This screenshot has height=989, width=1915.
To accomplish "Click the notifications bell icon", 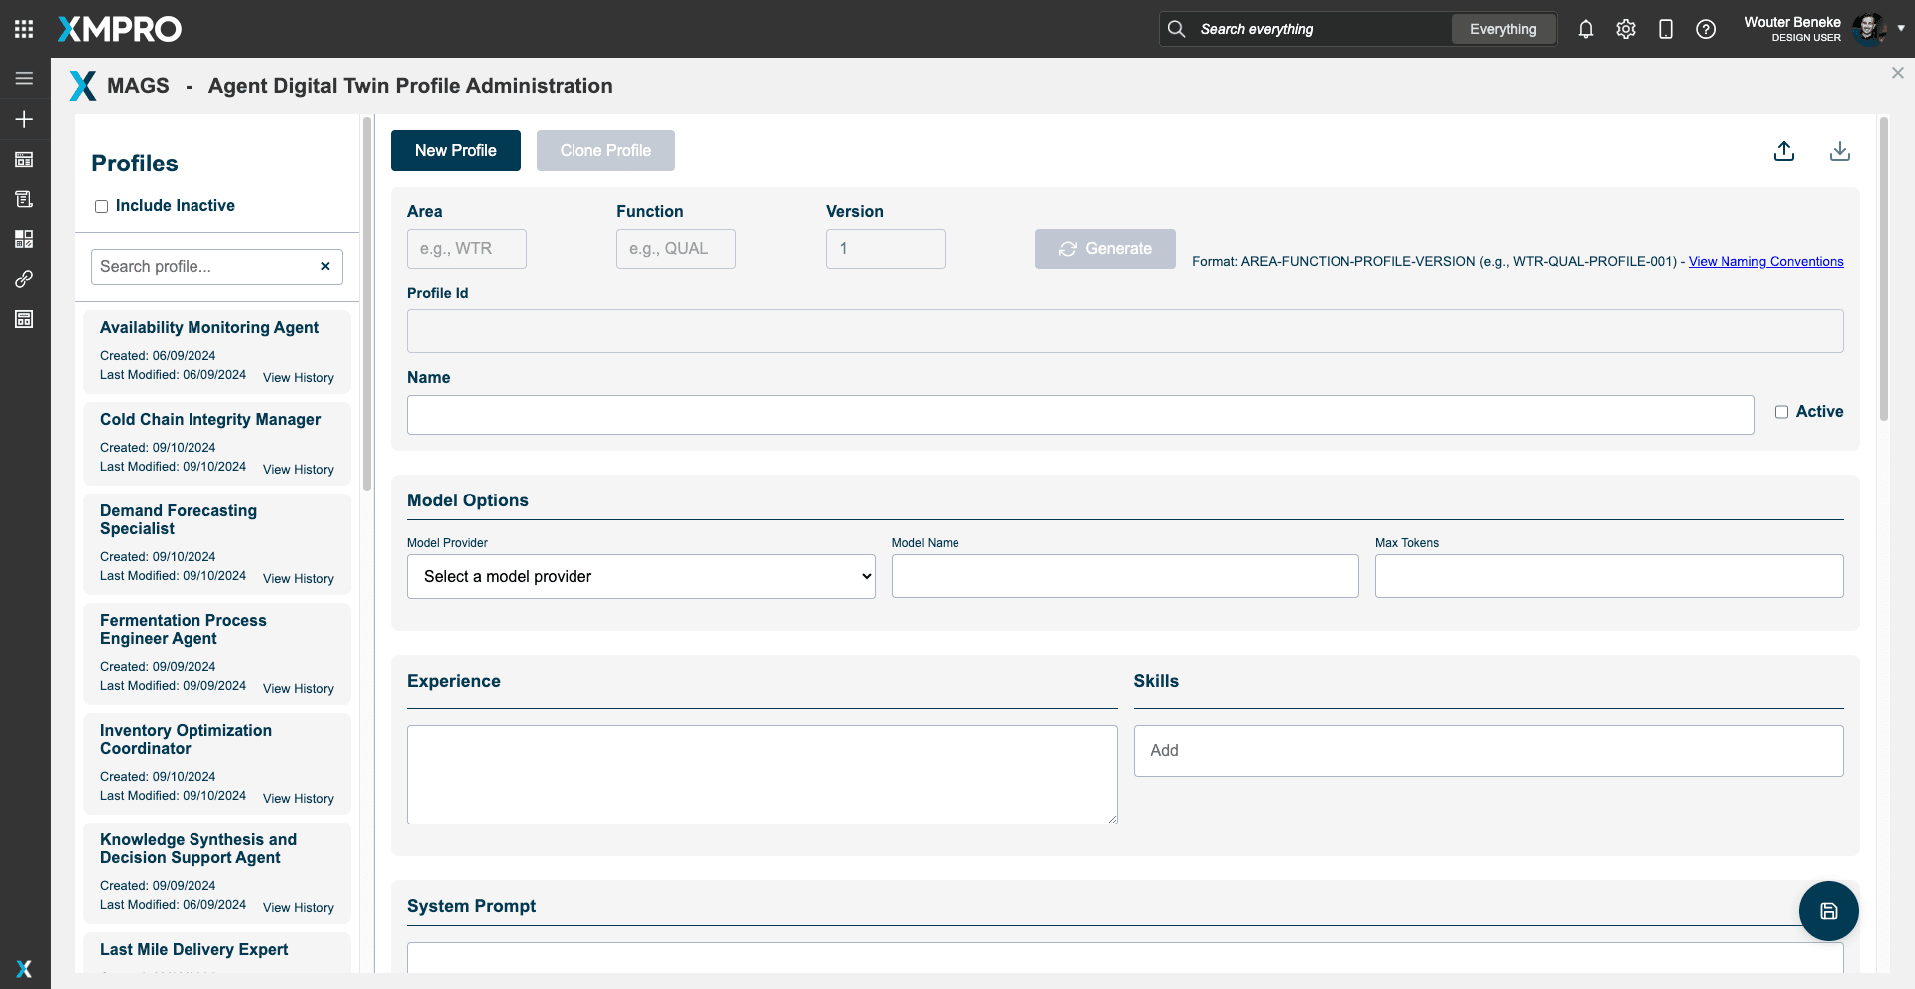I will [1585, 29].
